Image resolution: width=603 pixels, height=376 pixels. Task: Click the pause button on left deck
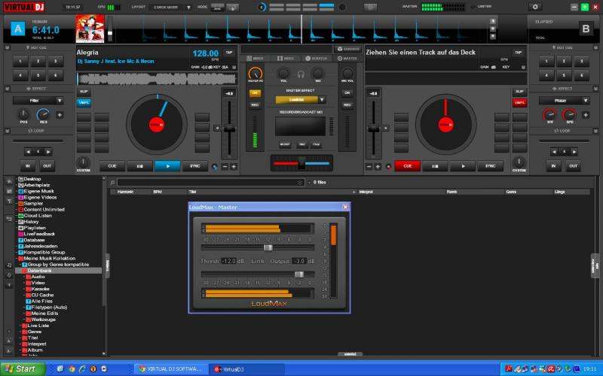pos(139,166)
